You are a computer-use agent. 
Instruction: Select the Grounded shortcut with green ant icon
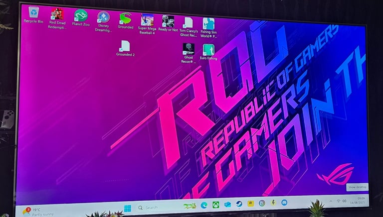point(125,21)
